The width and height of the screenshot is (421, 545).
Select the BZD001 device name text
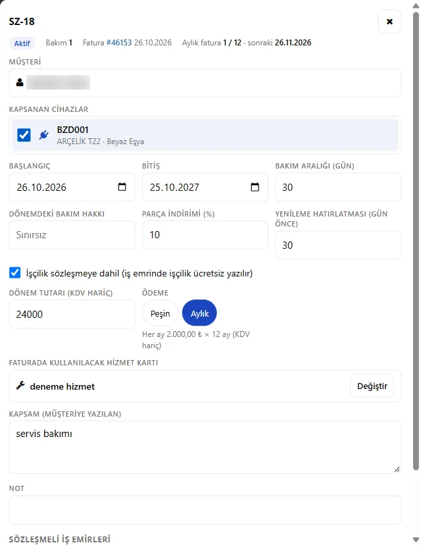72,130
